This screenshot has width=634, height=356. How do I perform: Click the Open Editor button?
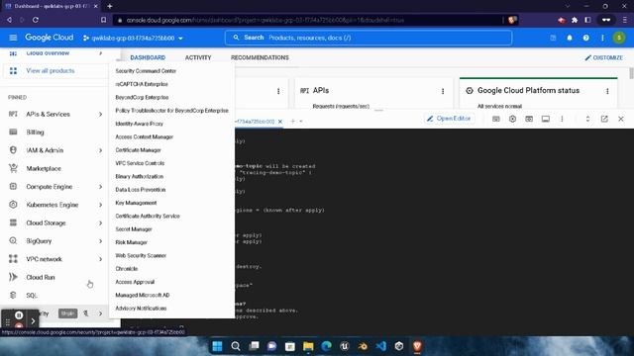point(449,119)
